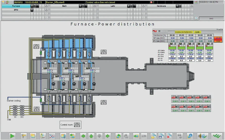Click the green left navigation arrow

(x=83, y=136)
